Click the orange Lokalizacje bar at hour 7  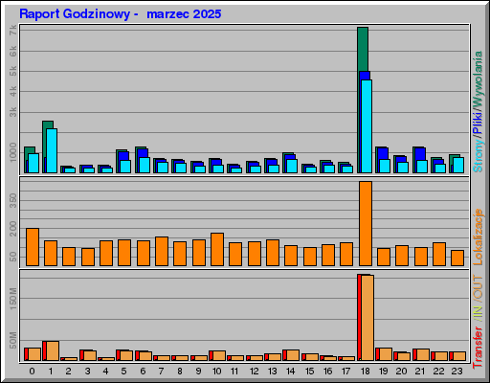pyautogui.click(x=162, y=251)
